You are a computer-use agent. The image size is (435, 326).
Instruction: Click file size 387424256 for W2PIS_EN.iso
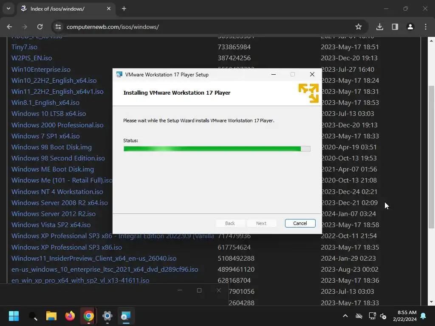(x=234, y=58)
